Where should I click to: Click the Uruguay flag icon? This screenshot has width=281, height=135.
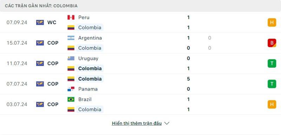71,58
